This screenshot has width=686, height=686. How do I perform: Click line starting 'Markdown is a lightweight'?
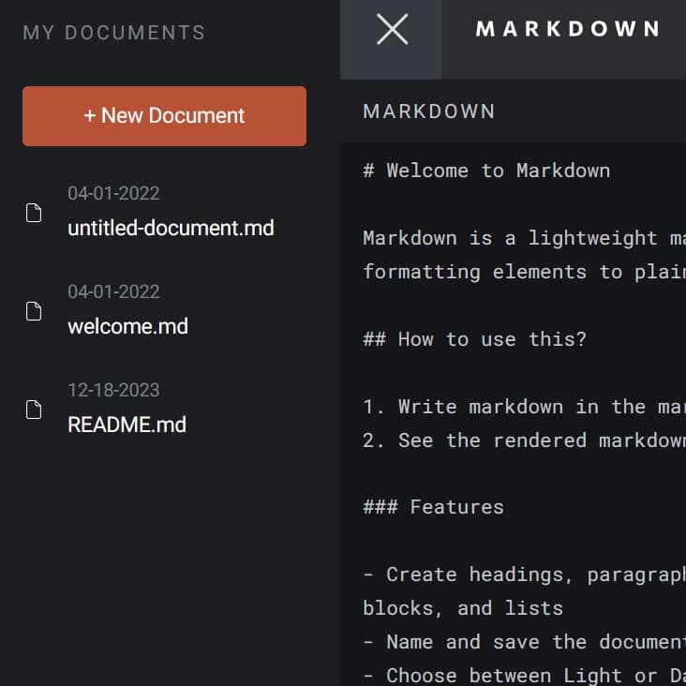pyautogui.click(x=525, y=238)
